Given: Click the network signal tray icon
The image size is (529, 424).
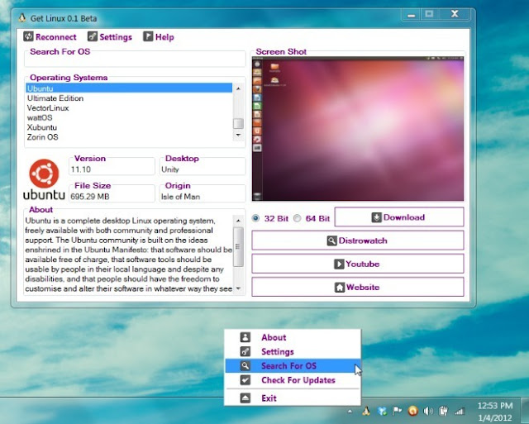Looking at the screenshot, I should (x=459, y=411).
